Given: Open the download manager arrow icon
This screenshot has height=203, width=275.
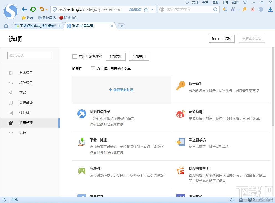Looking at the screenshot, I should (x=269, y=10).
